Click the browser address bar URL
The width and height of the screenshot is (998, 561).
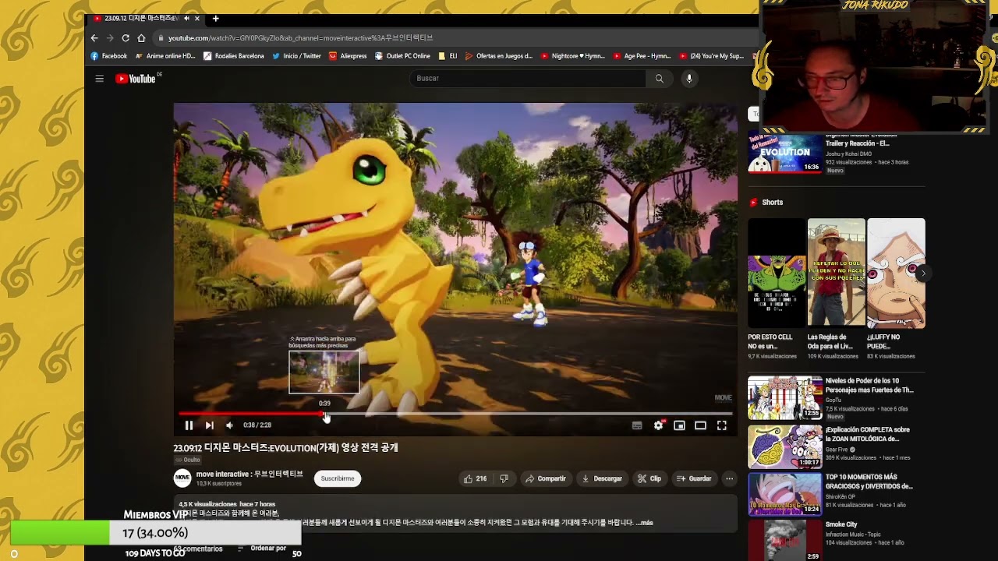click(300, 37)
